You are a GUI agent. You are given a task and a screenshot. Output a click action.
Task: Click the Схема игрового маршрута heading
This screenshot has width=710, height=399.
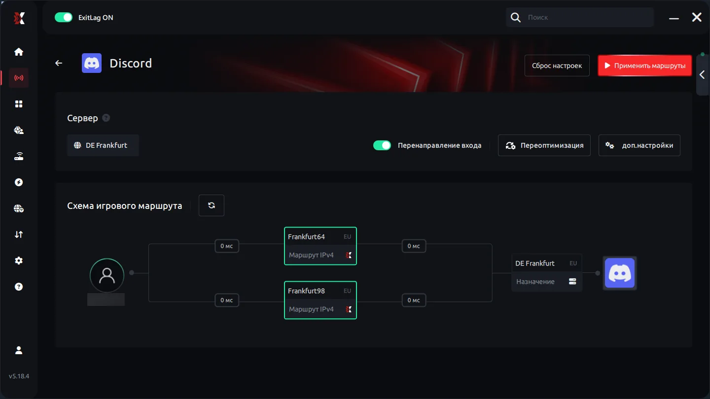pyautogui.click(x=125, y=206)
